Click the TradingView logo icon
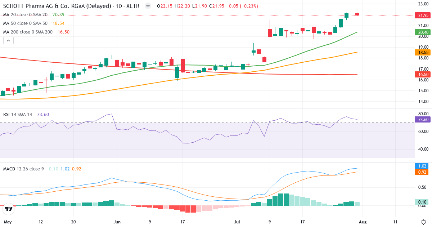Screen dimensions: 432x227 [x=8, y=209]
